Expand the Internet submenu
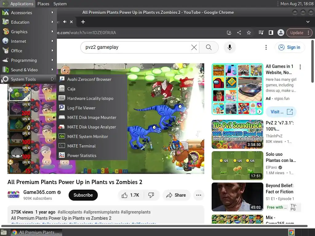 28,41
